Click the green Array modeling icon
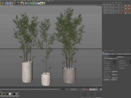Image resolution: width=131 pixels, height=98 pixels. tap(34, 3)
